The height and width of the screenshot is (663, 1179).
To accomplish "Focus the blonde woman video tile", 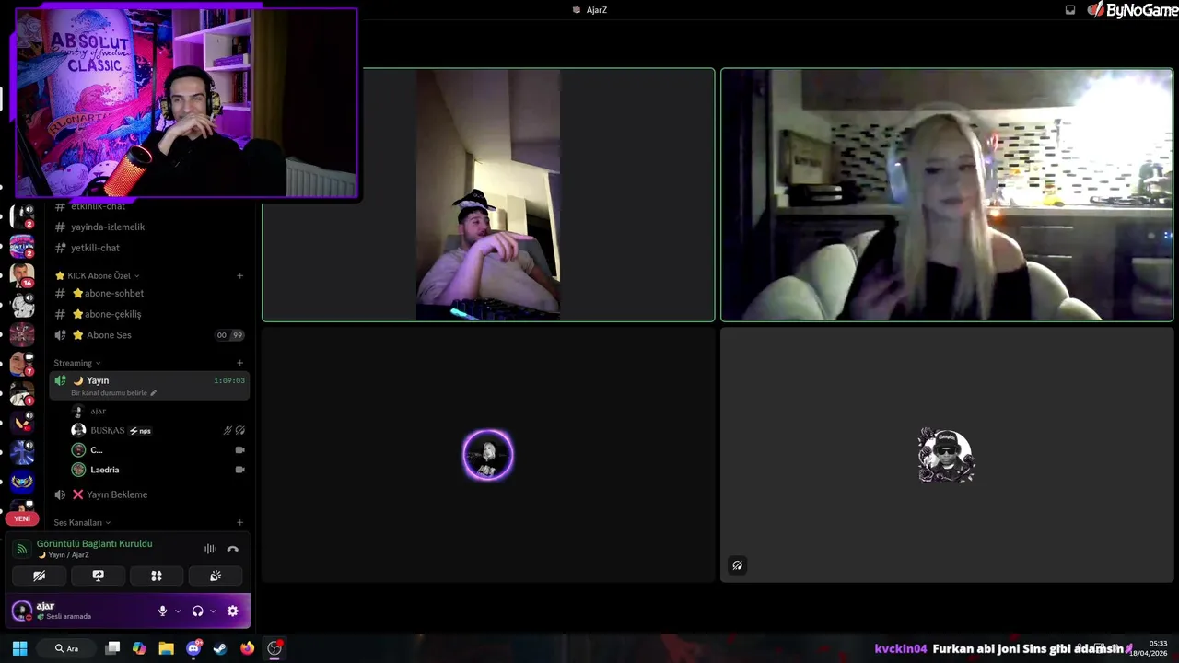I will [947, 194].
